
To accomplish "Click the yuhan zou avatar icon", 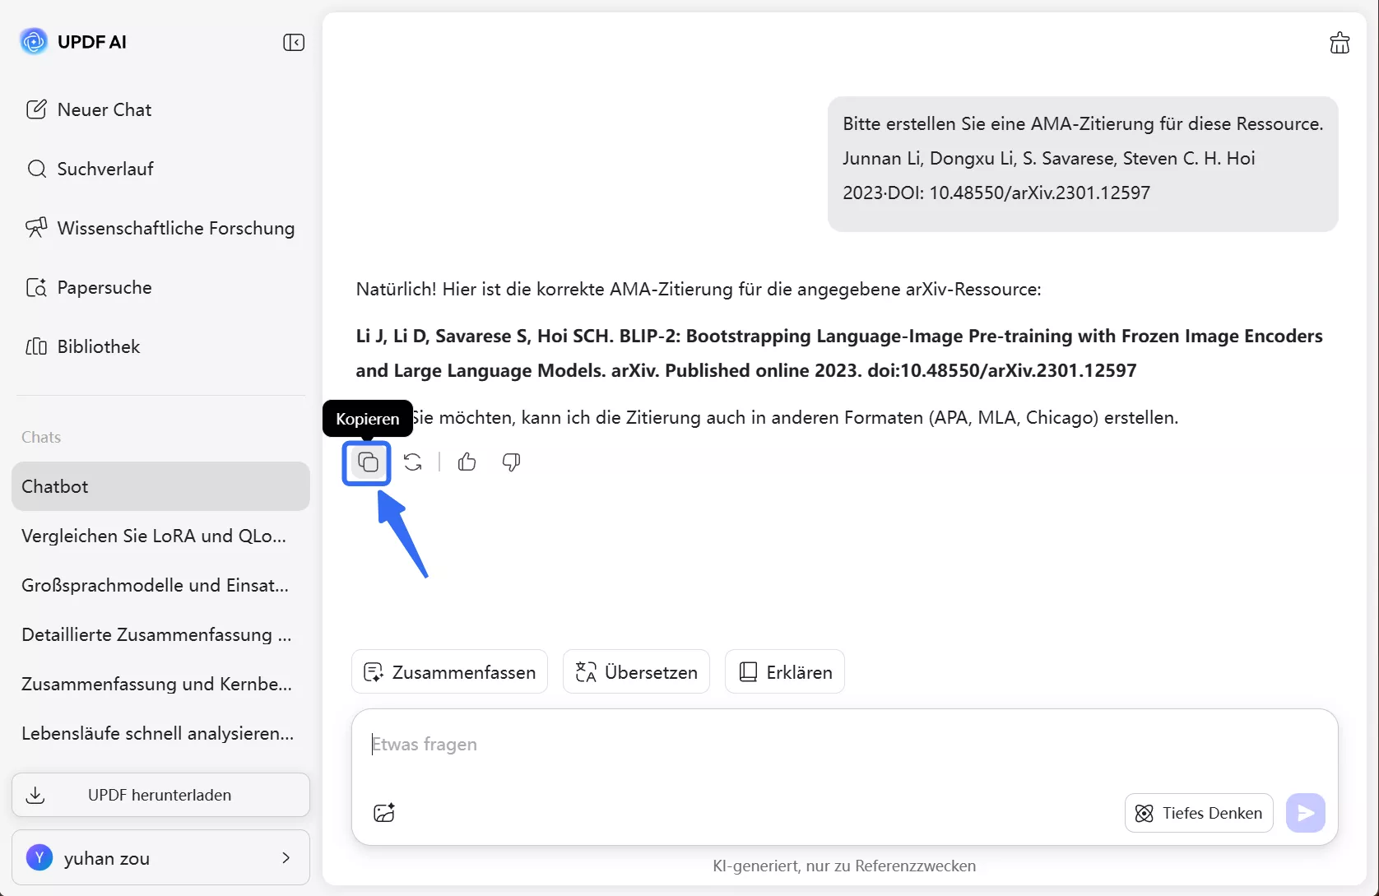I will (x=39, y=858).
